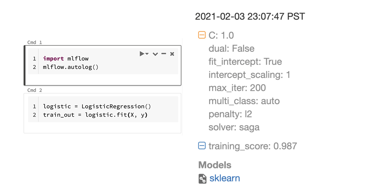The image size is (375, 196).
Task: Click the run timestamp 2021-02-03 23:07:47 PST
Action: pos(250,16)
